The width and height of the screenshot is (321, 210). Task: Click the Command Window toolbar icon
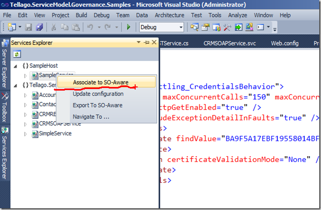tap(260, 27)
